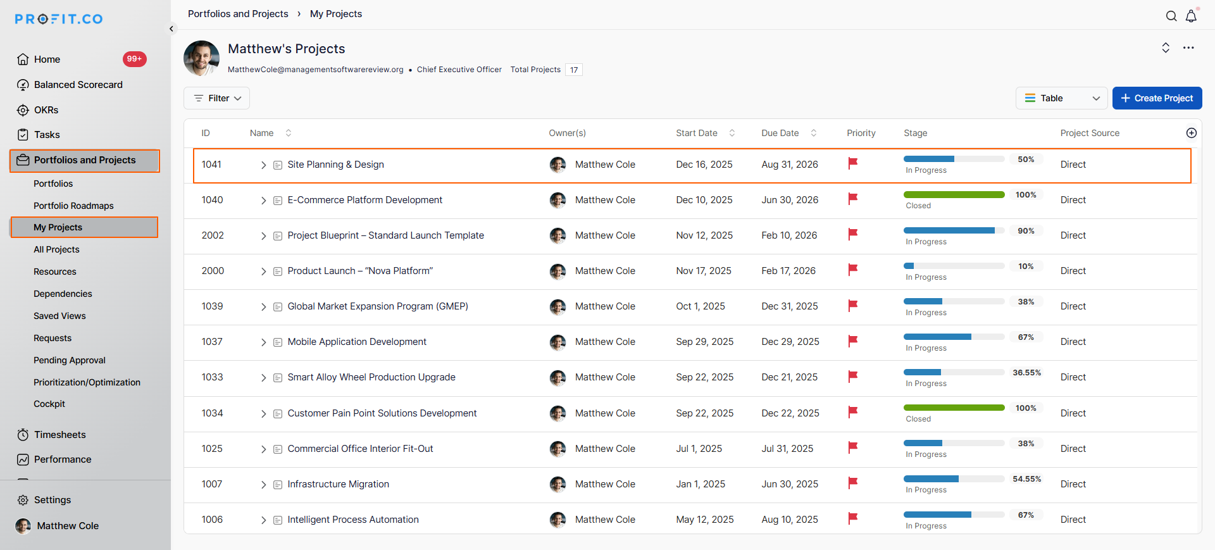Screen dimensions: 1215x550
Task: Click the progress bar for Mobile Application Development
Action: click(x=954, y=337)
